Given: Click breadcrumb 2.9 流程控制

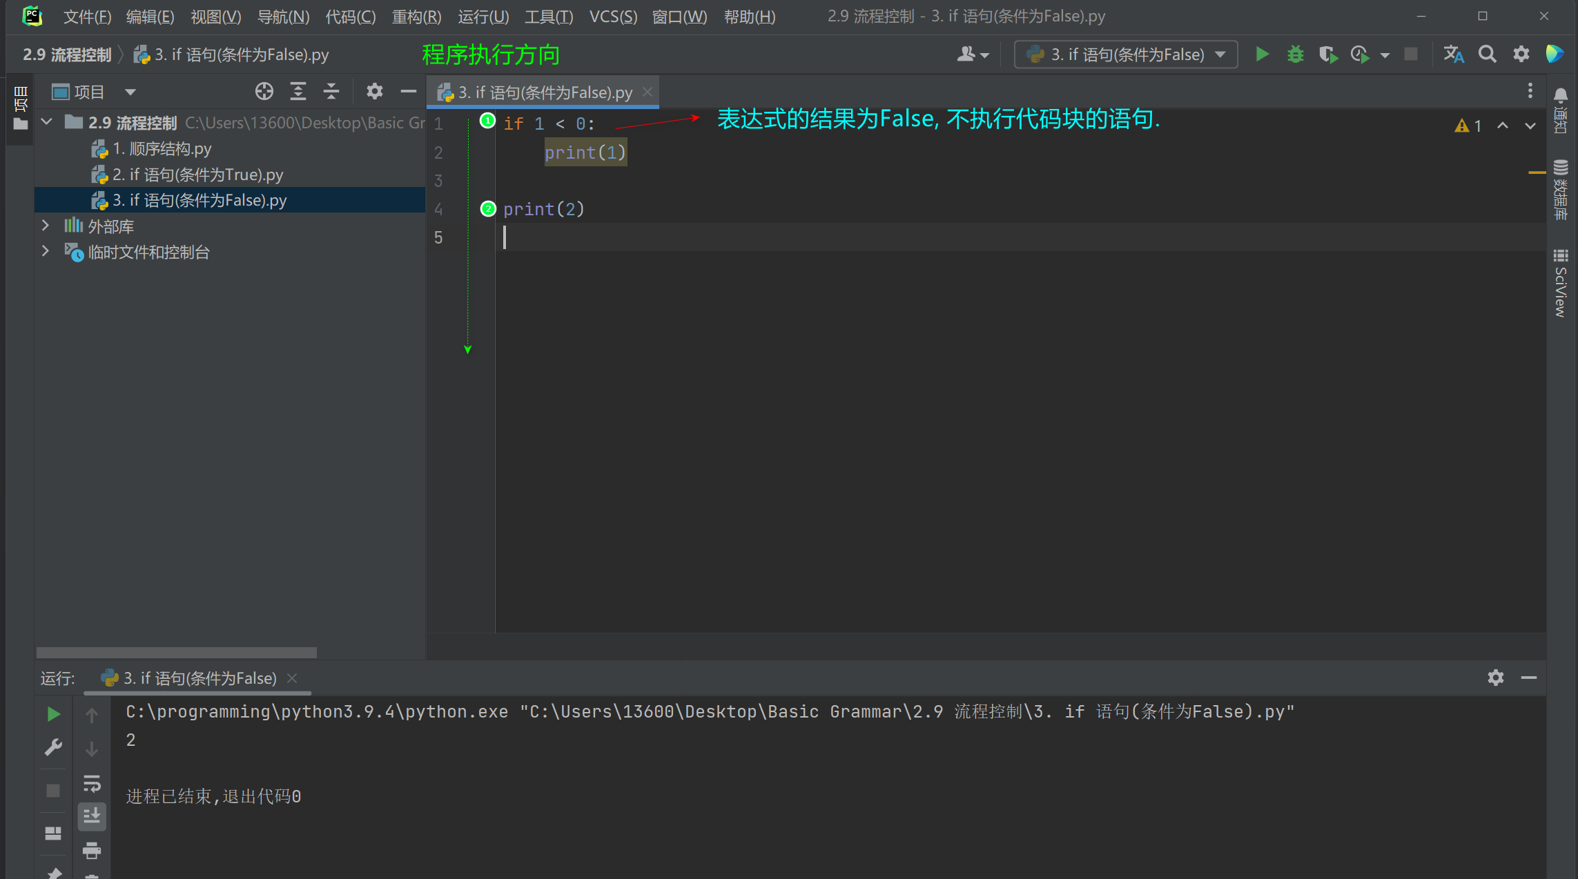Looking at the screenshot, I should pos(67,55).
